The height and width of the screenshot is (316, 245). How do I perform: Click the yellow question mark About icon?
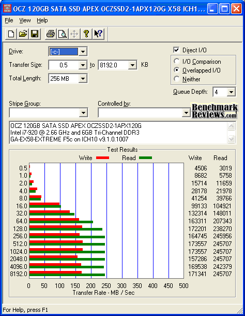click(86, 34)
